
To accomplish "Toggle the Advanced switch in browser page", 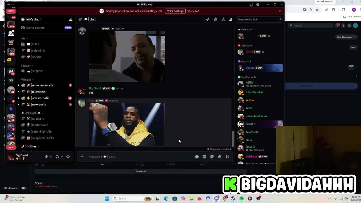I will coord(23,188).
